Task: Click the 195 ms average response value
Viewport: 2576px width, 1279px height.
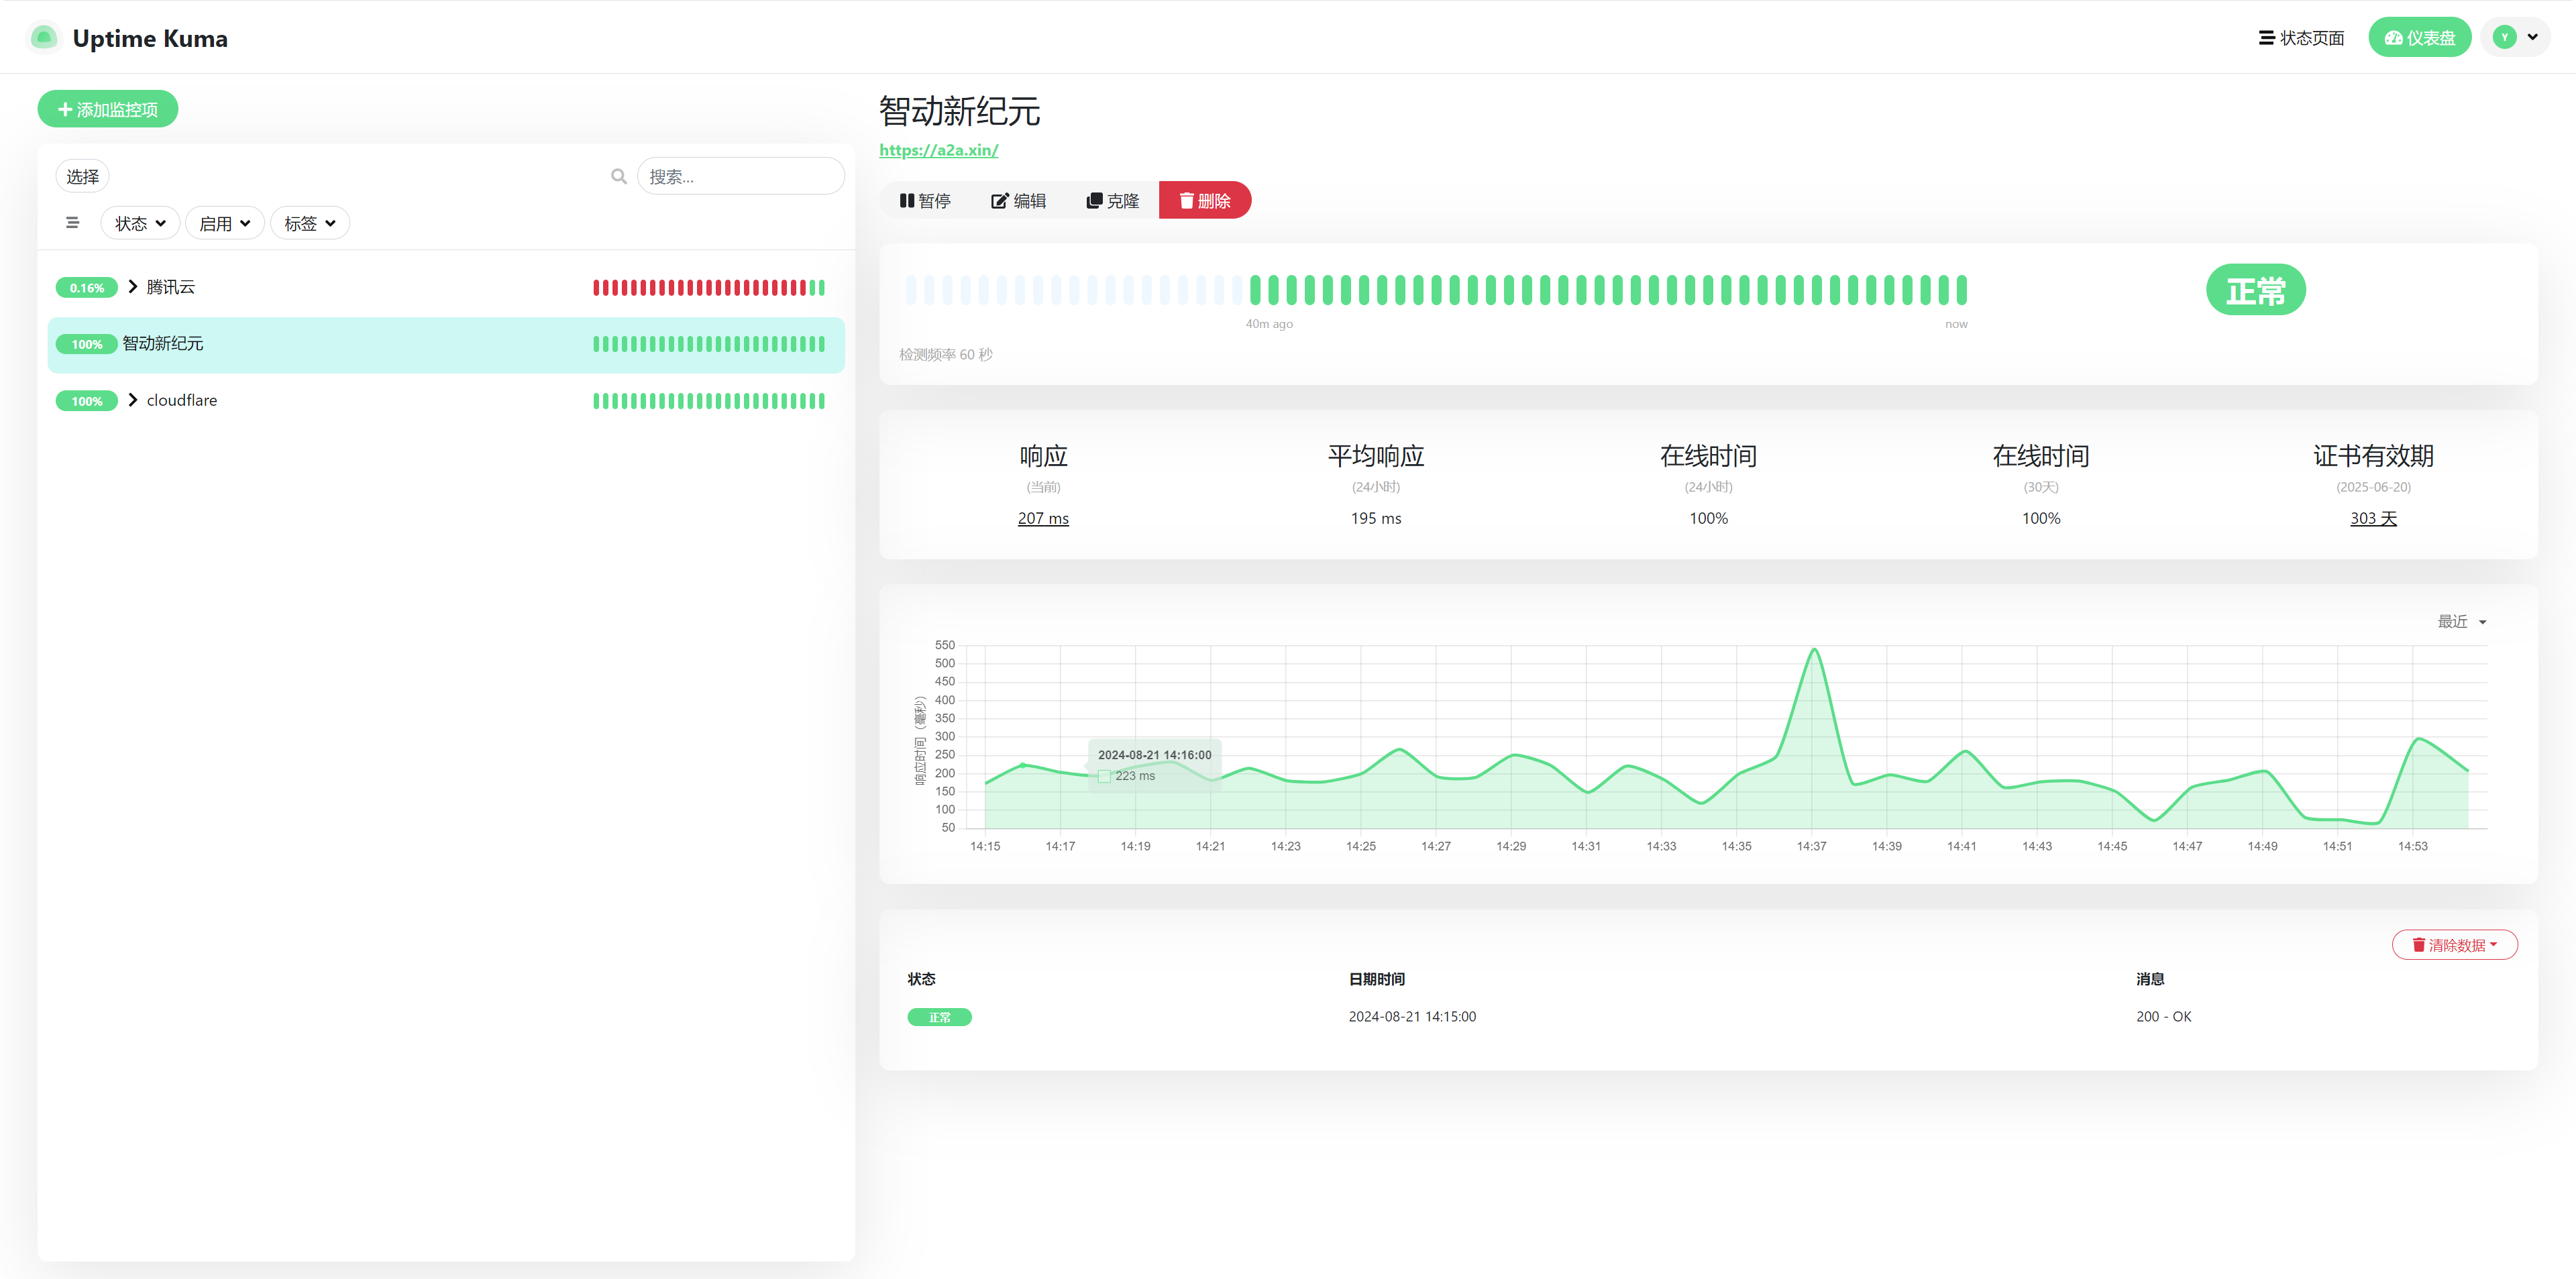Action: [x=1376, y=518]
